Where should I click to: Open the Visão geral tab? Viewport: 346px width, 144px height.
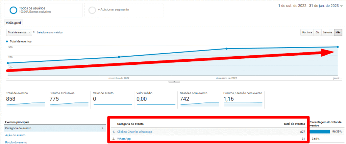click(x=14, y=23)
